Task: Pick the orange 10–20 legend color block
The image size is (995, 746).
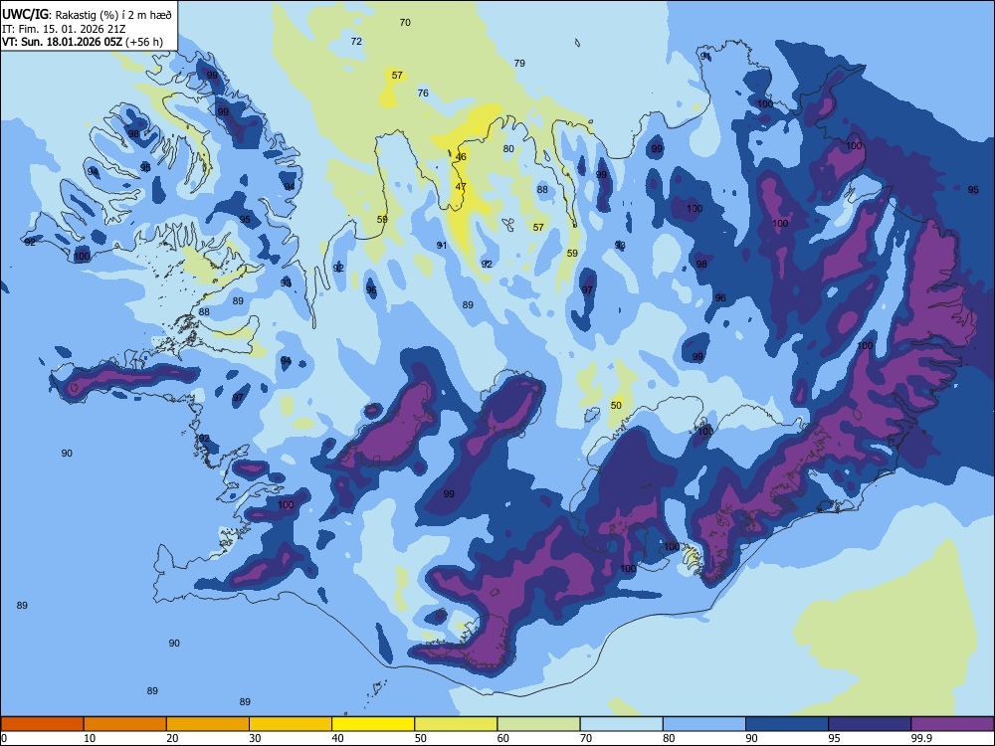Action: click(125, 724)
